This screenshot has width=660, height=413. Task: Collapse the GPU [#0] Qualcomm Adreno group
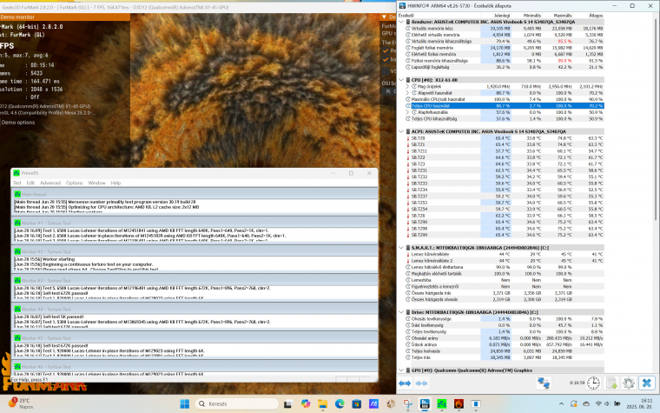[401, 370]
